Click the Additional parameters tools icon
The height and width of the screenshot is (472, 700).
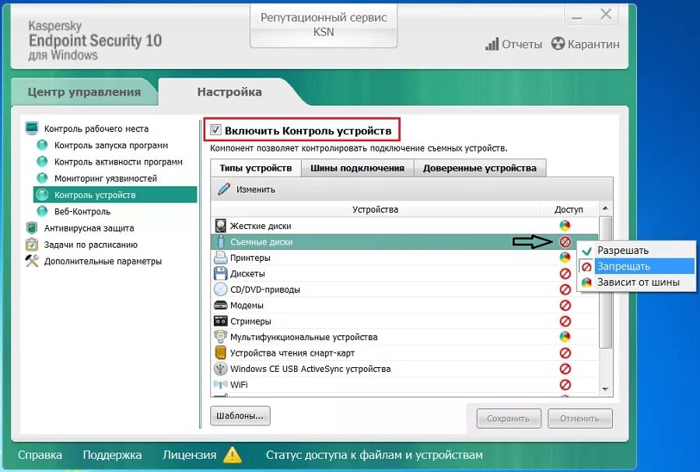[x=32, y=261]
